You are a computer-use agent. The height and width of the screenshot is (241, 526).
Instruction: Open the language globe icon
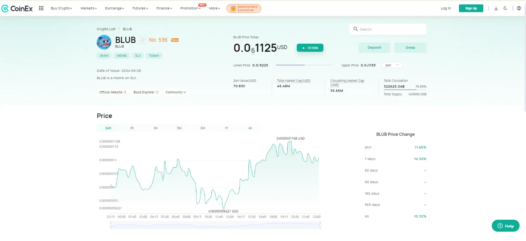519,8
